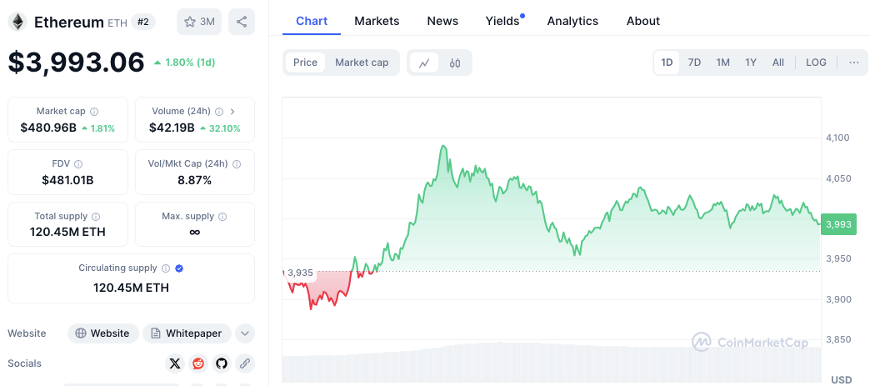Switch to the Analytics tab
The image size is (870, 386).
[572, 21]
